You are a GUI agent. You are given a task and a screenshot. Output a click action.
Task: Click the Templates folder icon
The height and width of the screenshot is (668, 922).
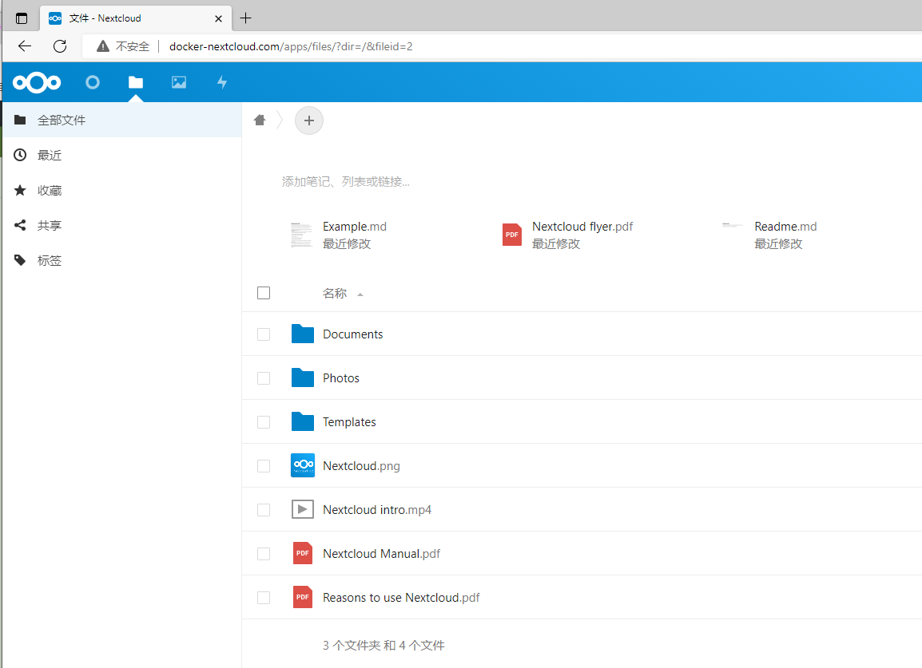(302, 421)
